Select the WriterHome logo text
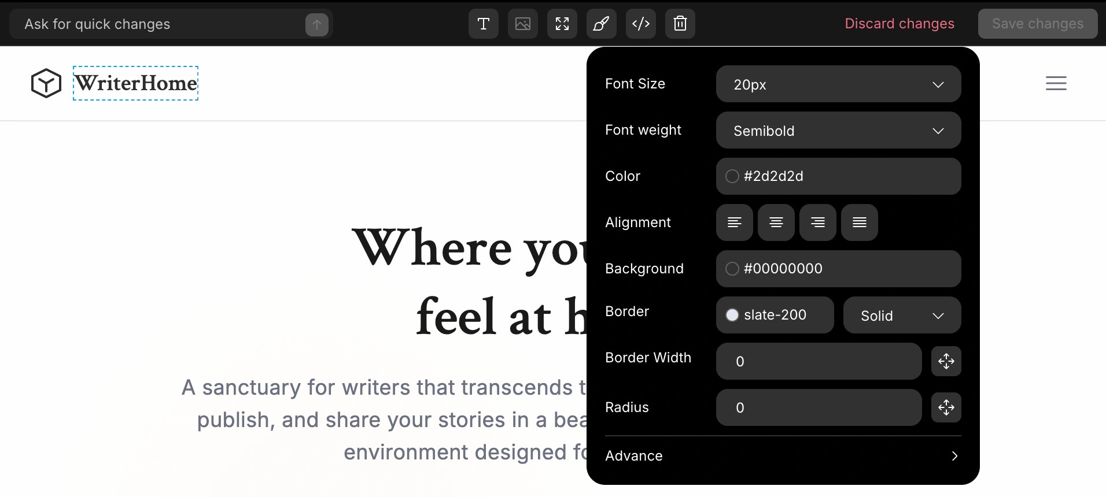1106x497 pixels. tap(136, 83)
